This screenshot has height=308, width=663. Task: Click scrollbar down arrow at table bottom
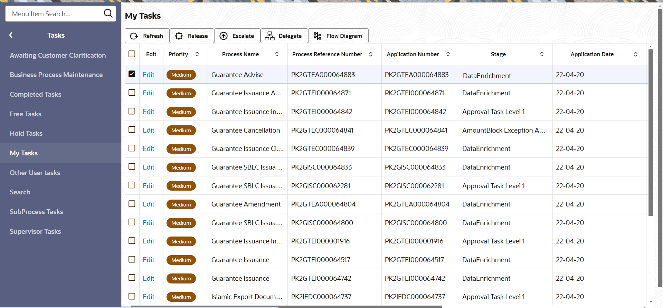[x=651, y=302]
